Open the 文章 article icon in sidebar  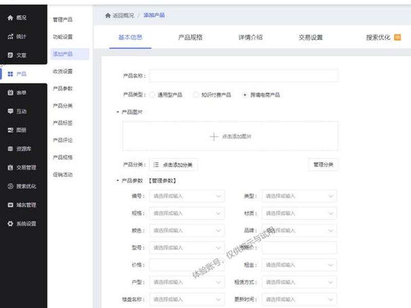10,55
